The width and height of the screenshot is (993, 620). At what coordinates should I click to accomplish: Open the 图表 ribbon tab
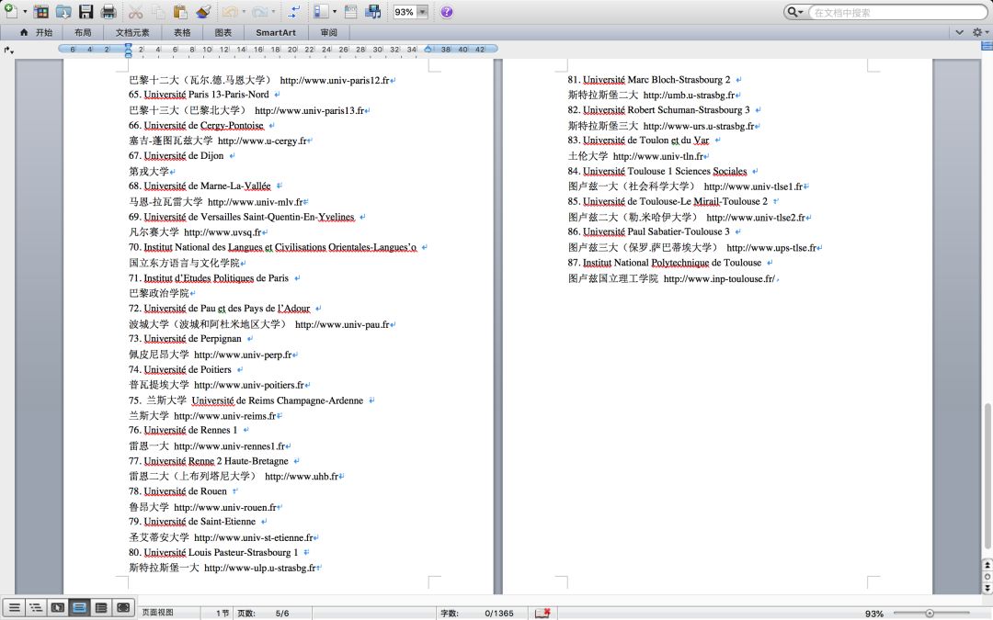(x=223, y=32)
